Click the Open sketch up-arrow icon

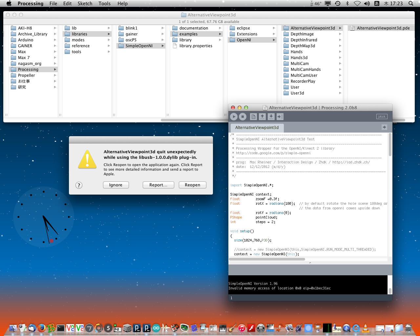[262, 116]
